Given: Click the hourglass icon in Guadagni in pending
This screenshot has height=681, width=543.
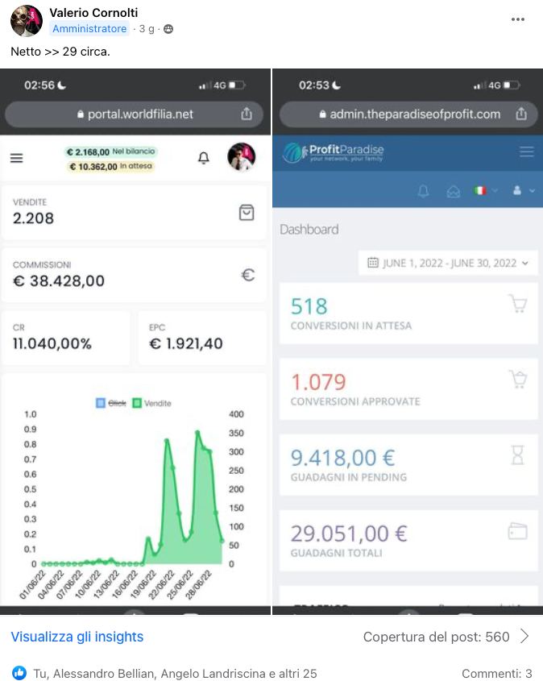Looking at the screenshot, I should point(518,455).
